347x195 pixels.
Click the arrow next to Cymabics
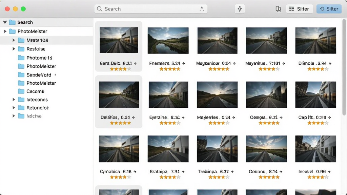(135, 172)
